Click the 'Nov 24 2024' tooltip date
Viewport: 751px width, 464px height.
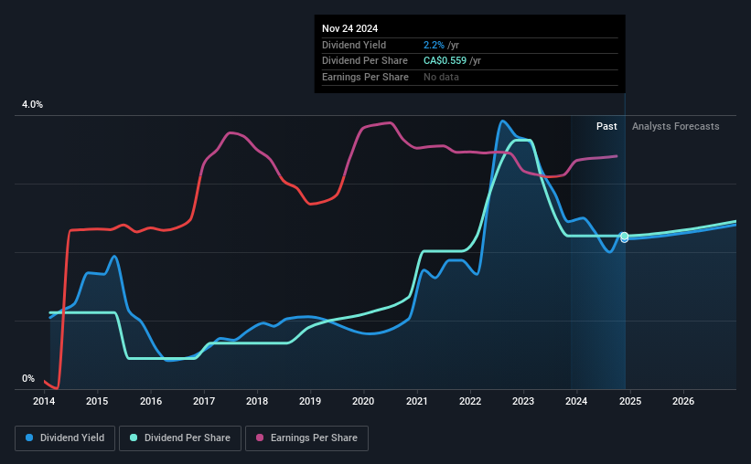349,28
